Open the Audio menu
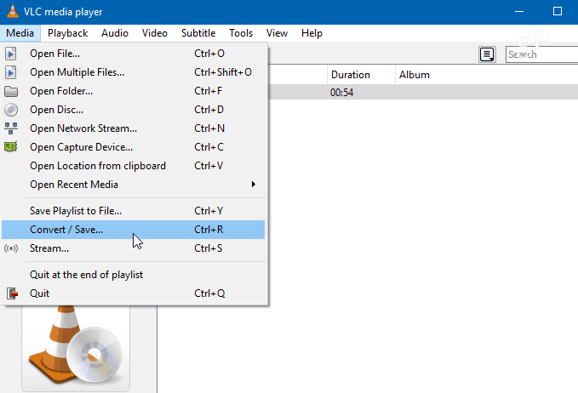578x393 pixels. click(x=115, y=33)
